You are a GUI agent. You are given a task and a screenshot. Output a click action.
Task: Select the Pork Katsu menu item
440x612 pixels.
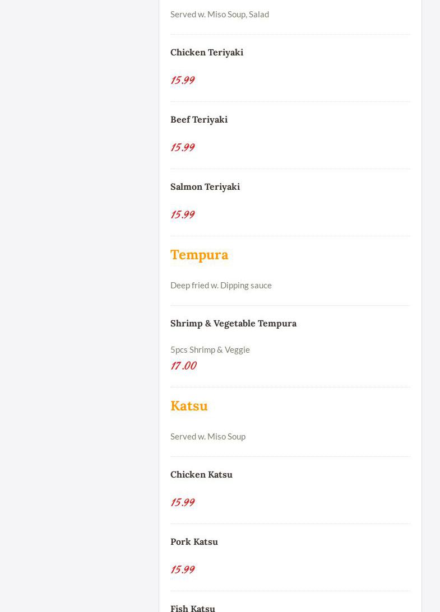tap(194, 541)
